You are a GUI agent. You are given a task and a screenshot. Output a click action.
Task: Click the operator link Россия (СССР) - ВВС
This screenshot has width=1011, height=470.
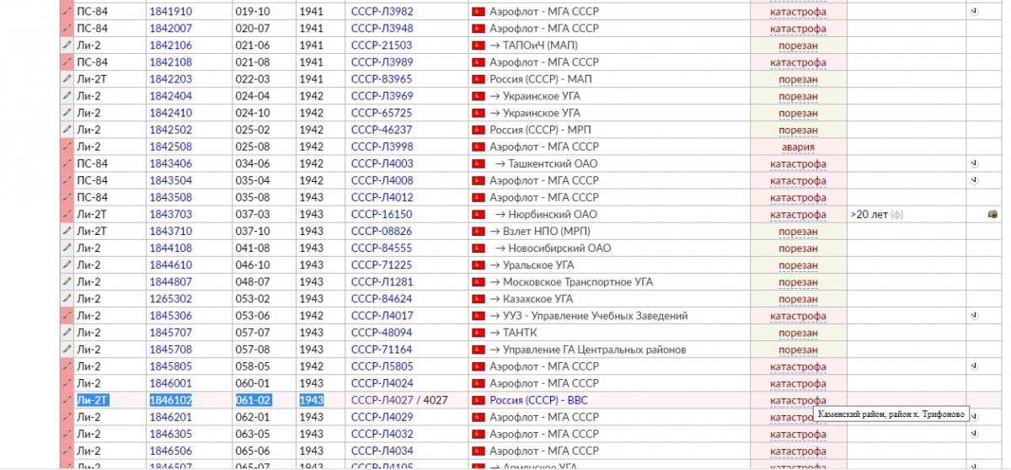tap(538, 400)
